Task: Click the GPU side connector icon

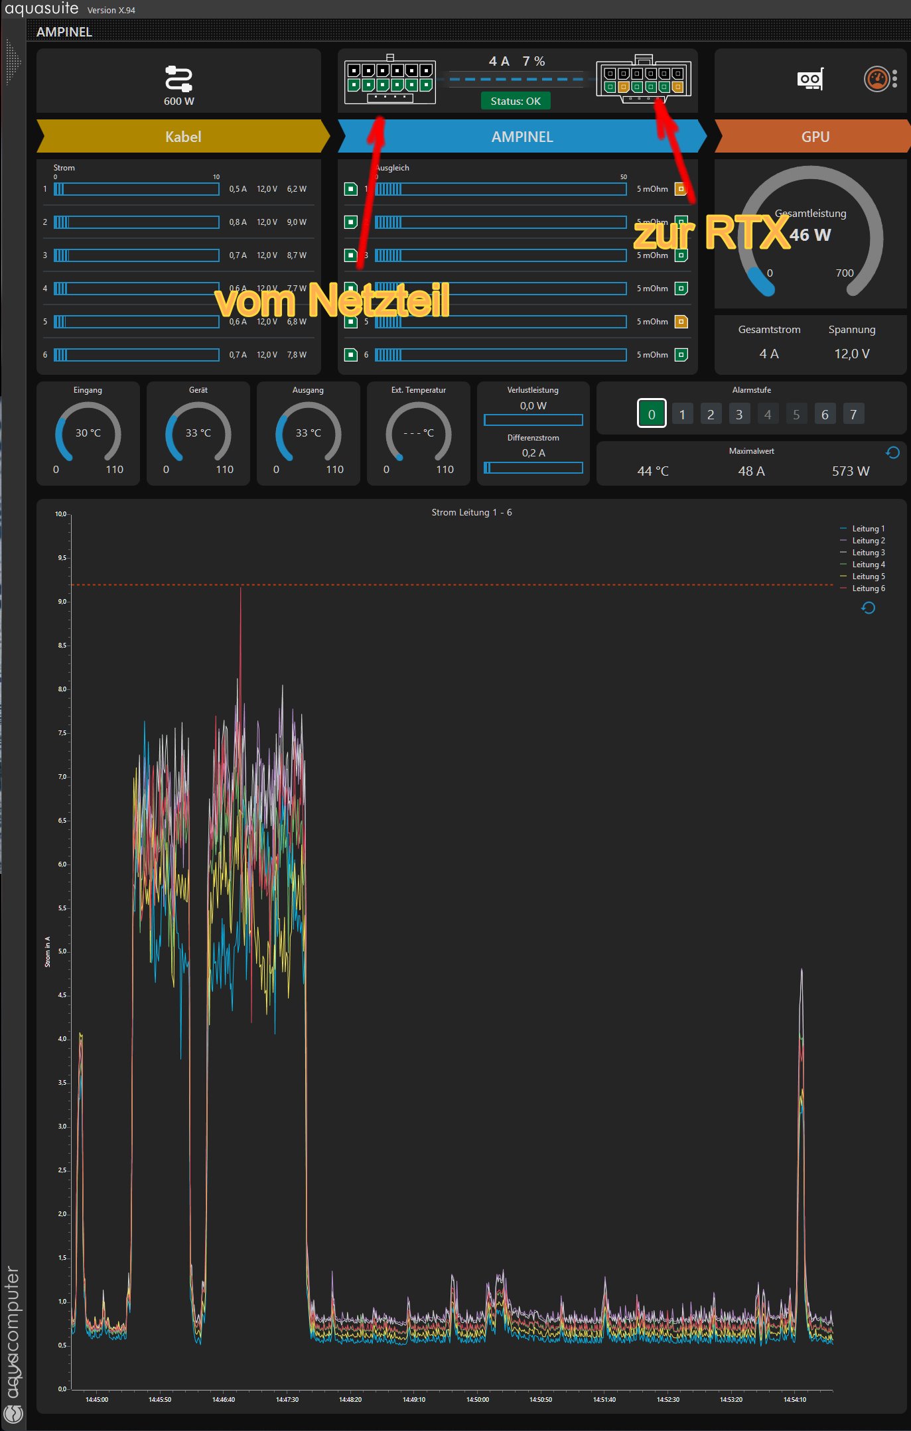Action: pyautogui.click(x=644, y=79)
